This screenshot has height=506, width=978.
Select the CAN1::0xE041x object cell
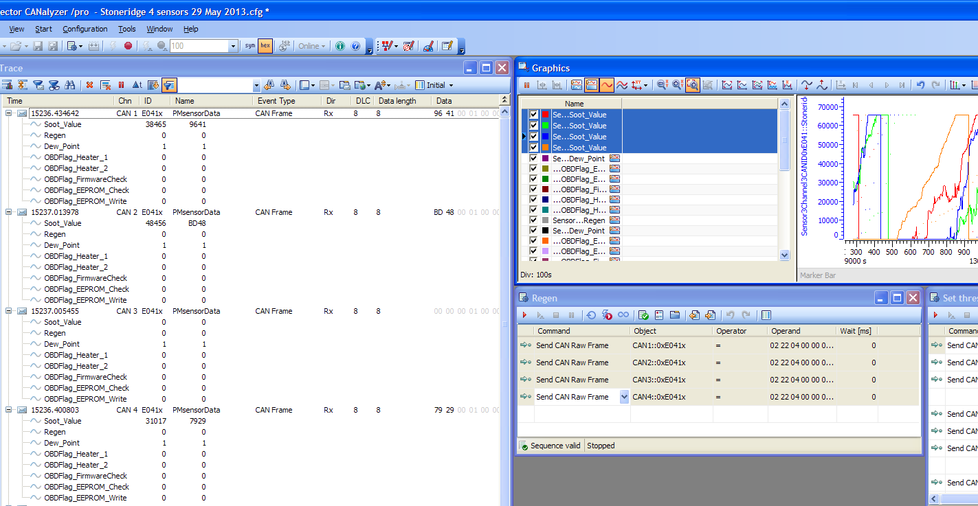coord(671,345)
